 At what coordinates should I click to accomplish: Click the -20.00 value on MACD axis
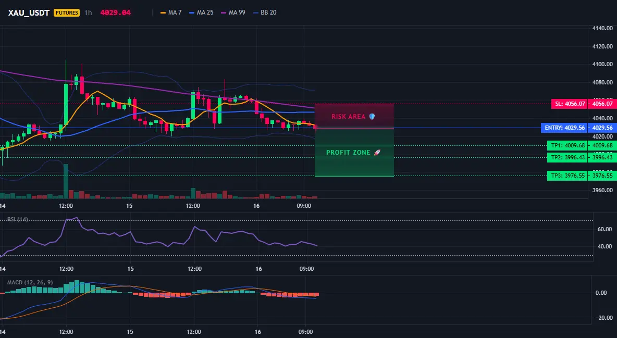604,318
